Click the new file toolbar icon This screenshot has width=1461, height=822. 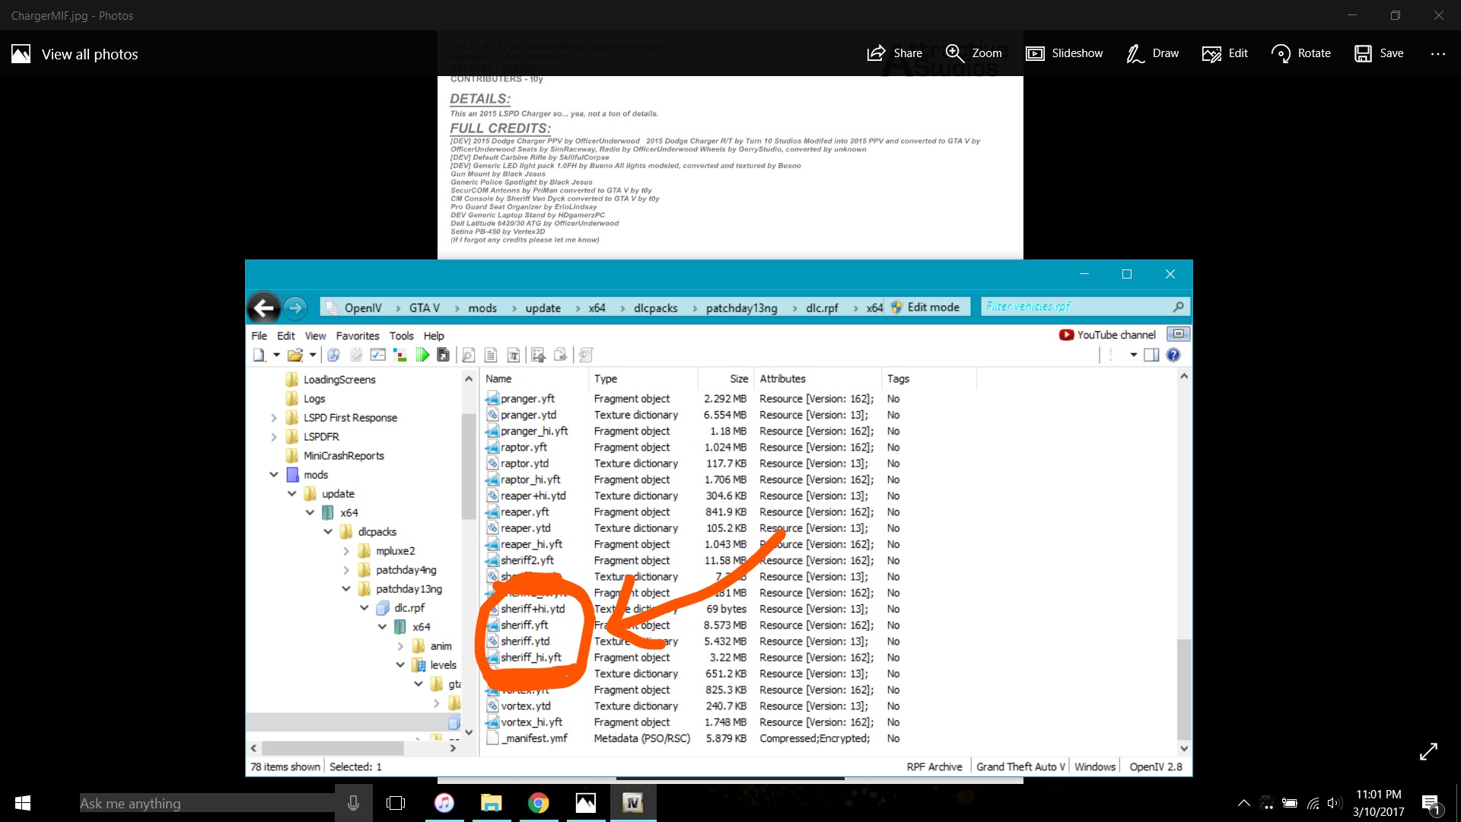(259, 355)
